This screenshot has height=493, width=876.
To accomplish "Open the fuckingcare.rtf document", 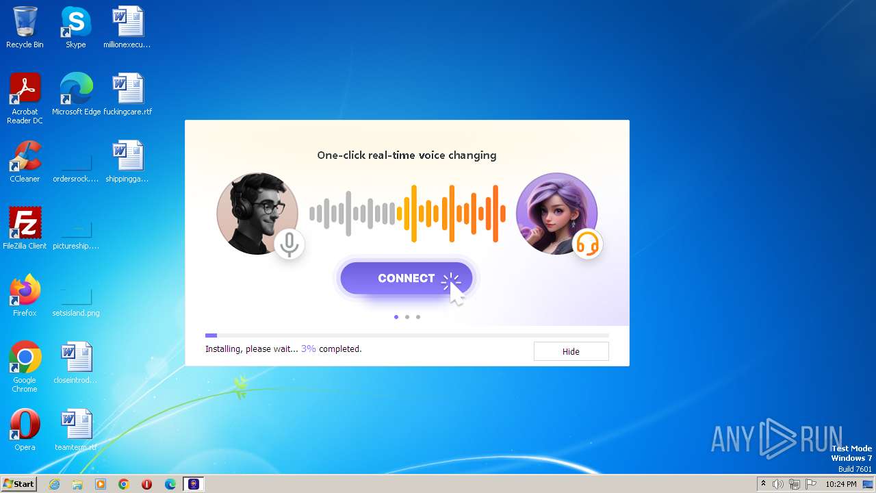I will point(127,94).
